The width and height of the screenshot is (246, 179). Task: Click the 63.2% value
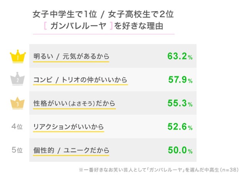(180, 57)
